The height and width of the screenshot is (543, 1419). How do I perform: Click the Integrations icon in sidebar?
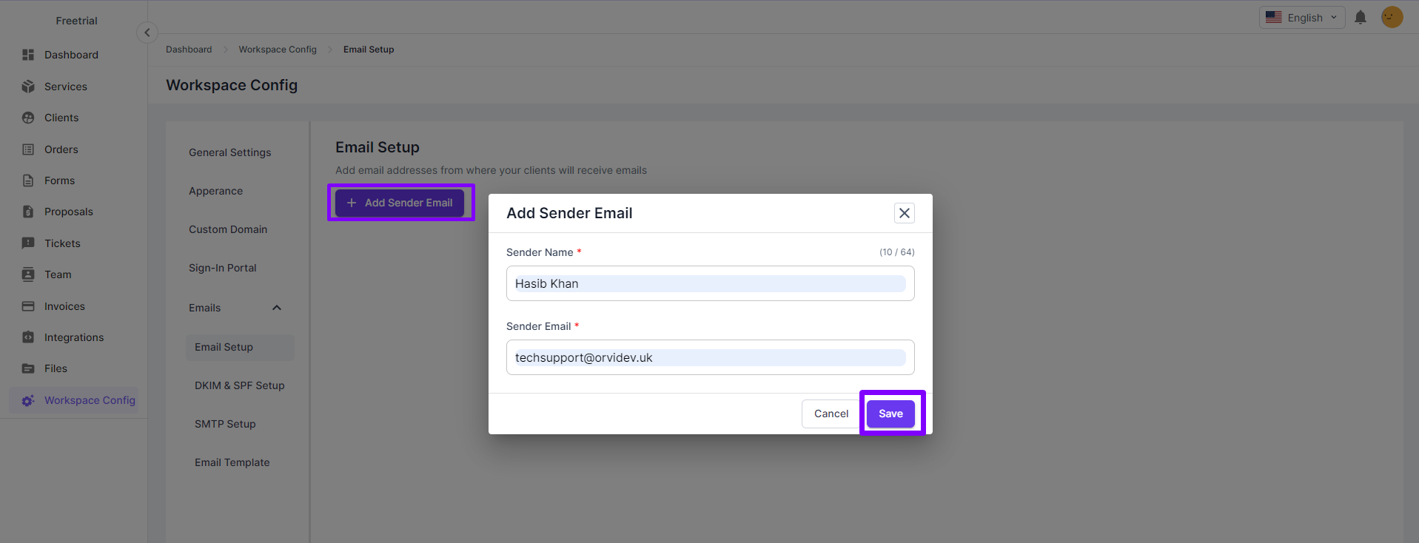click(28, 337)
